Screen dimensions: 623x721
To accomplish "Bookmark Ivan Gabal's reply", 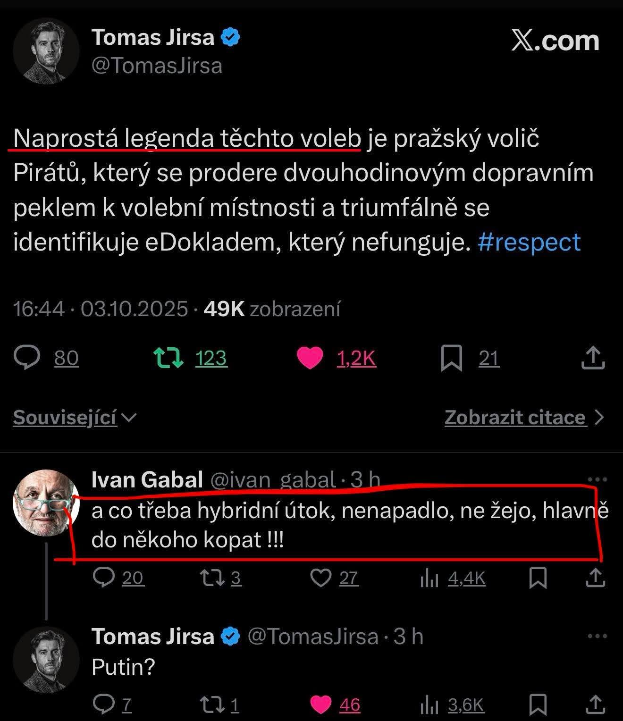I will coord(538,578).
